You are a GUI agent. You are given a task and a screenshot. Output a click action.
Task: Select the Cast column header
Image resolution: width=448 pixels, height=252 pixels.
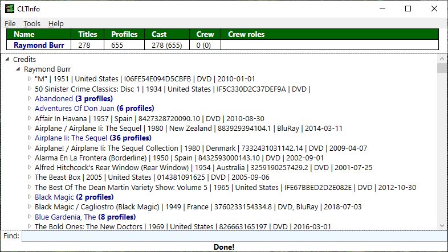tap(167, 34)
